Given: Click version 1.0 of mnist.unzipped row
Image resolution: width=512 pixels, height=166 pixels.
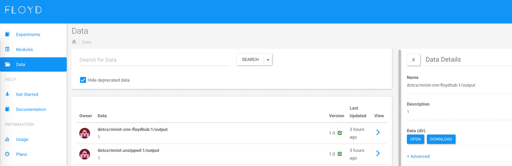Looking at the screenshot, I should (x=332, y=154).
